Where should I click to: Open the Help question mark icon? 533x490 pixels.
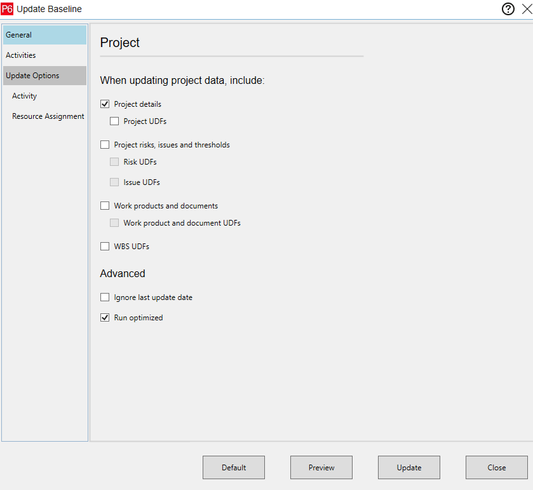tap(508, 9)
